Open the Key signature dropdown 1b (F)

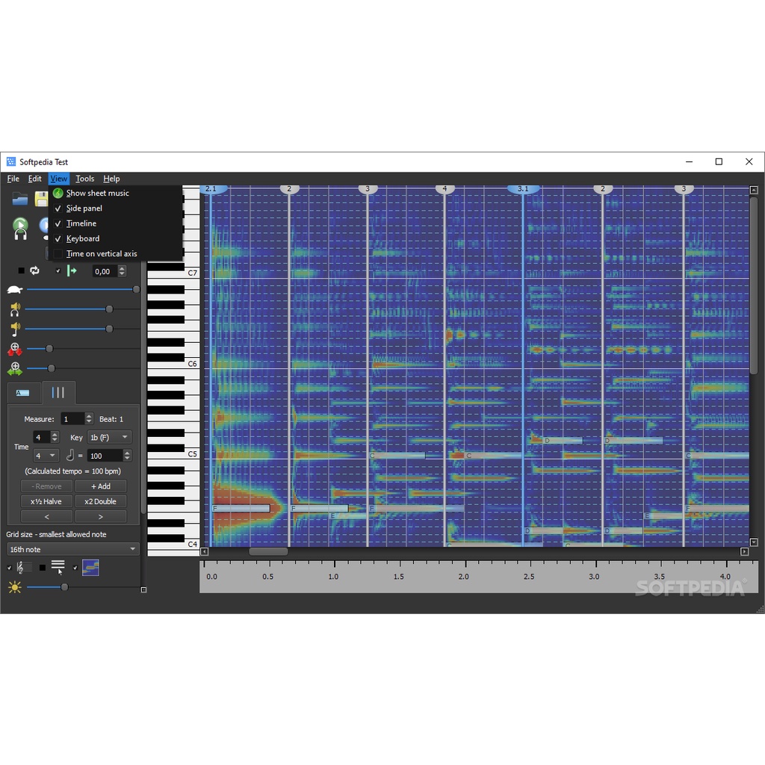click(109, 437)
